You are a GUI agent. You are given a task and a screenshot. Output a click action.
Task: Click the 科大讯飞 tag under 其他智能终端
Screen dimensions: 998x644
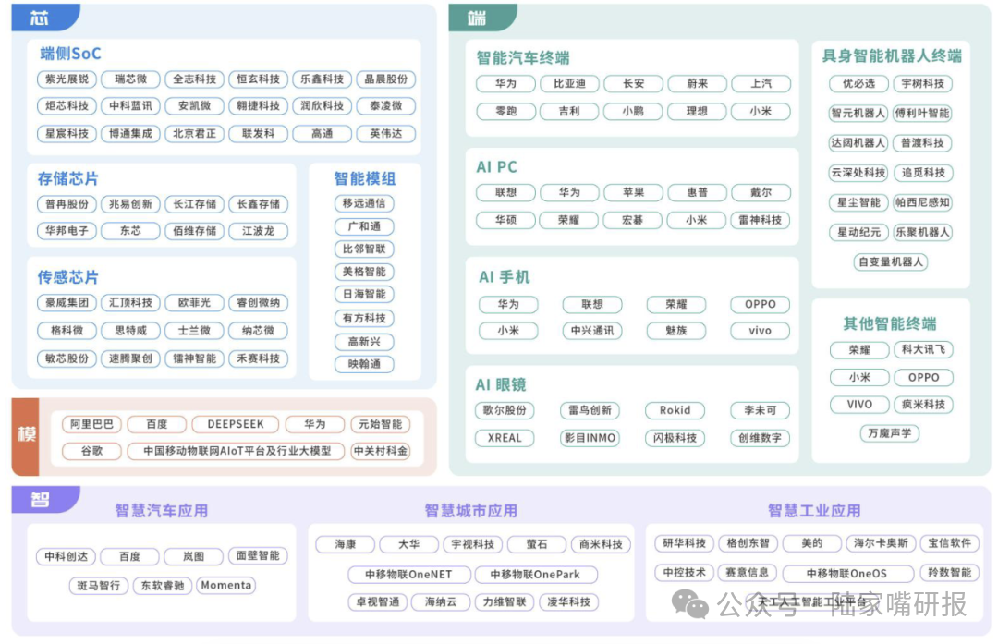tap(923, 349)
